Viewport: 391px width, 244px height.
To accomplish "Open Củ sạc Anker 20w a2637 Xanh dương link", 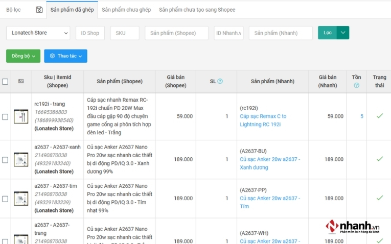I will coord(270,163).
